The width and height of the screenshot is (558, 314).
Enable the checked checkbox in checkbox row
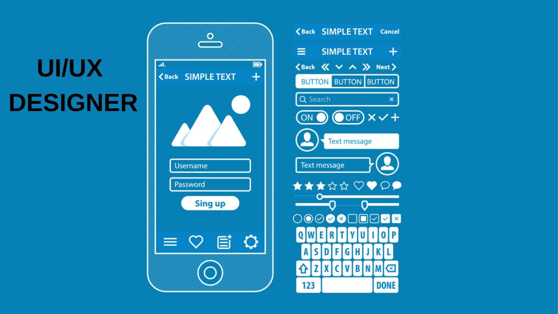[x=374, y=219]
